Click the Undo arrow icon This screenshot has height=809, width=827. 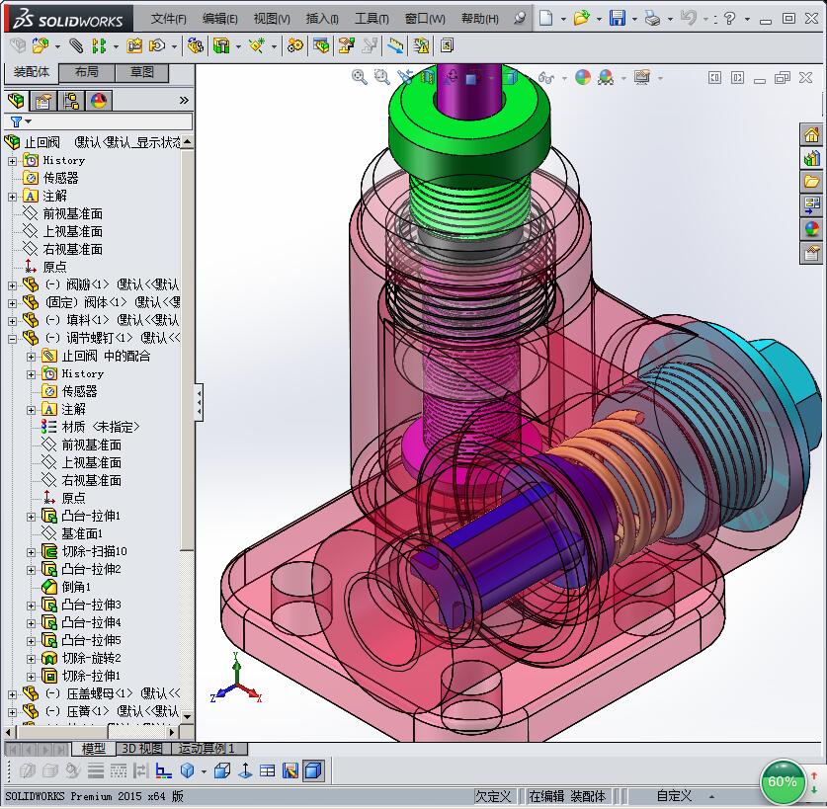click(689, 18)
